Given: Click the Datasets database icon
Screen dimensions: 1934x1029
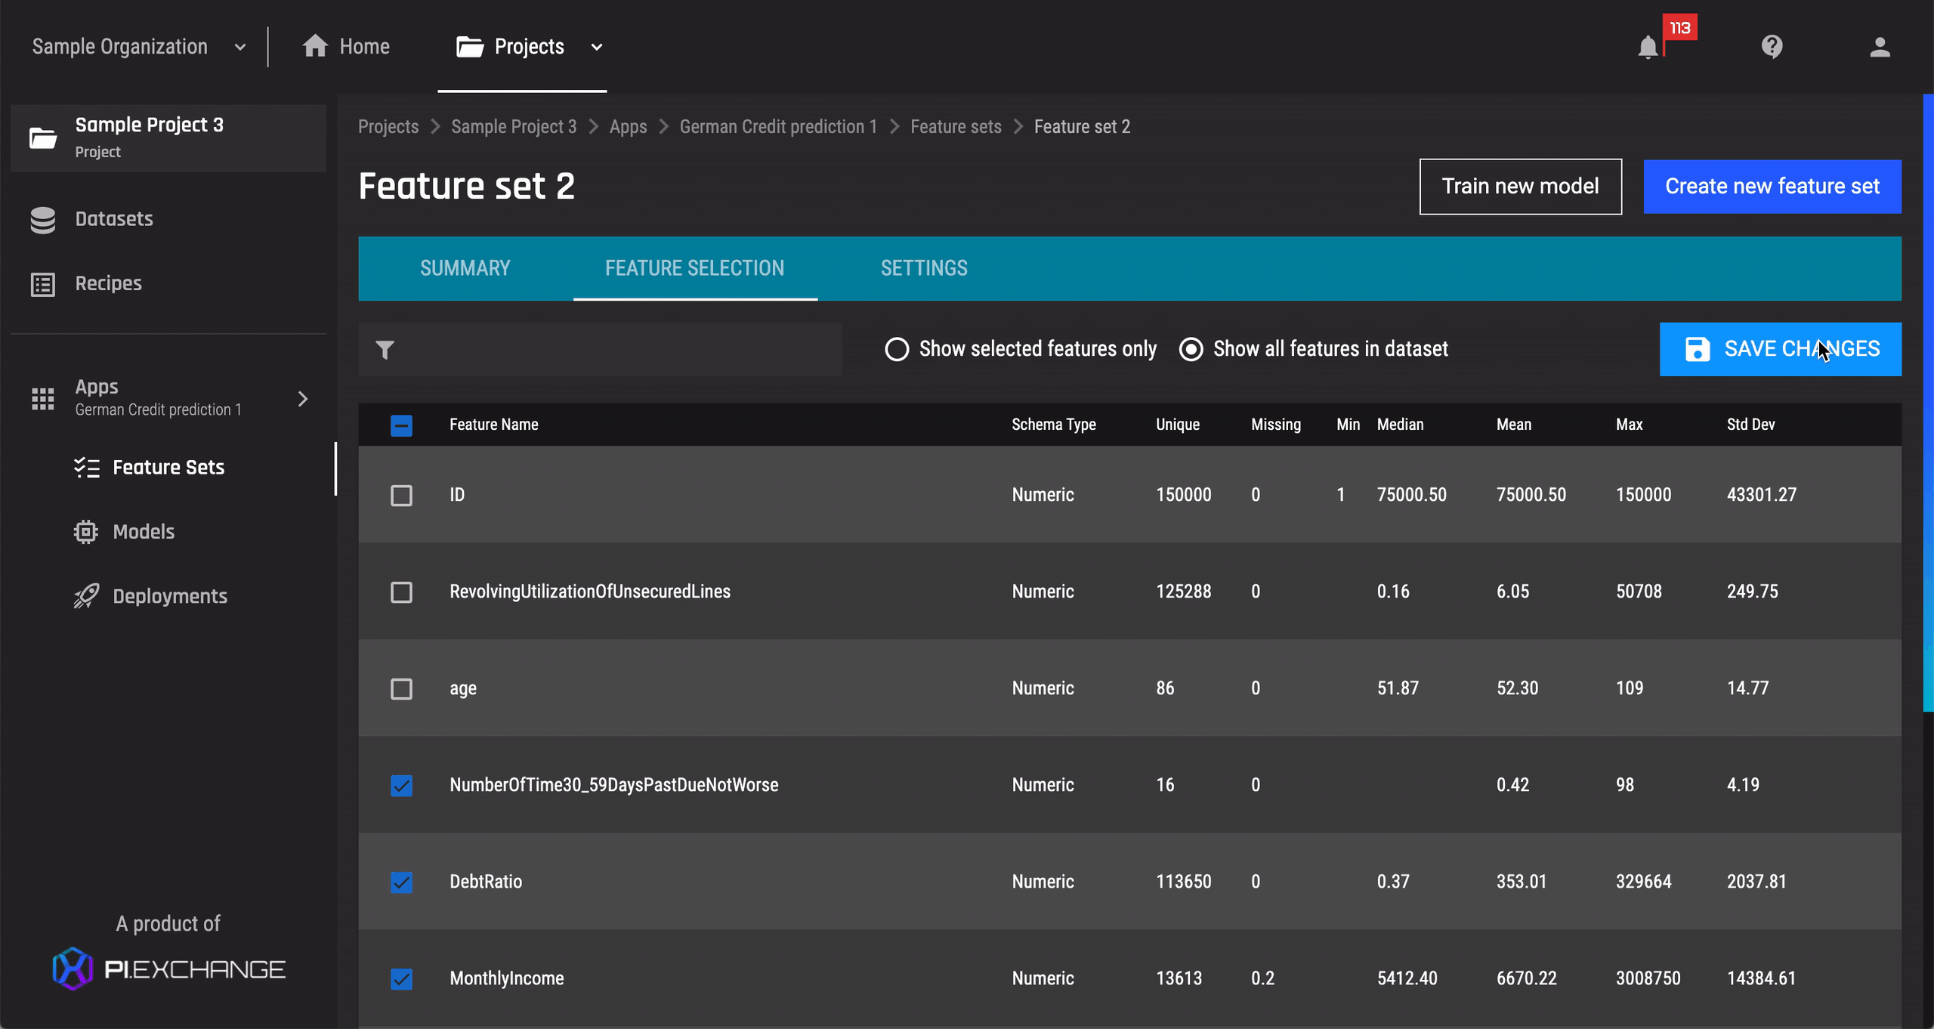Looking at the screenshot, I should 43,220.
